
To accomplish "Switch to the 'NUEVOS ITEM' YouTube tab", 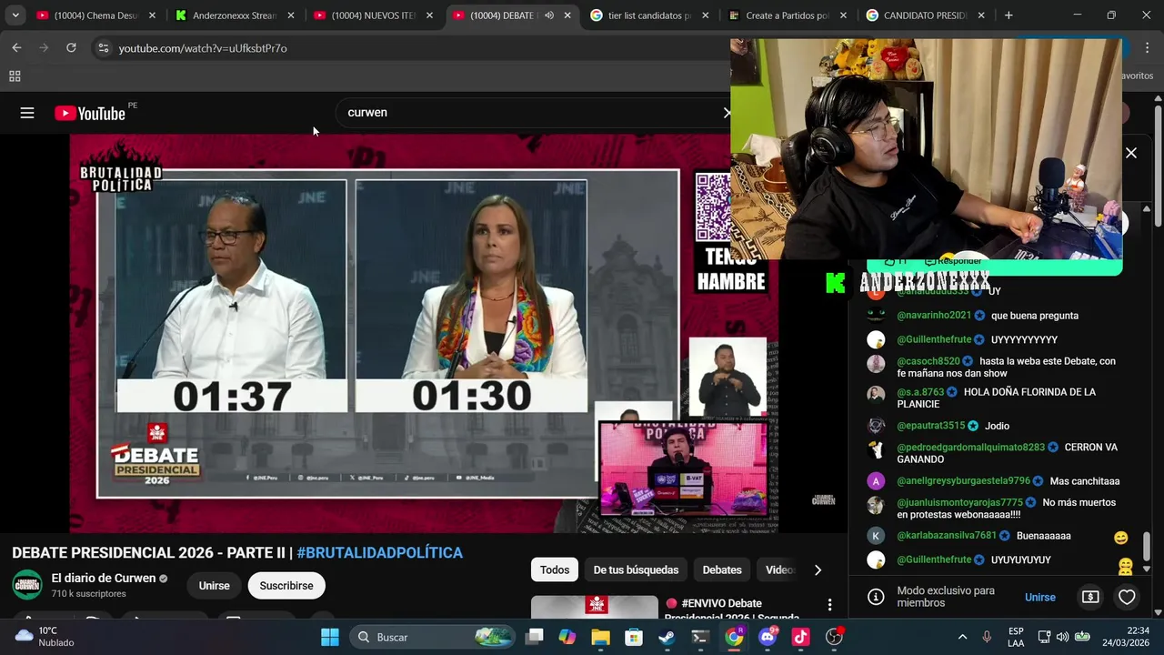I will [x=374, y=15].
